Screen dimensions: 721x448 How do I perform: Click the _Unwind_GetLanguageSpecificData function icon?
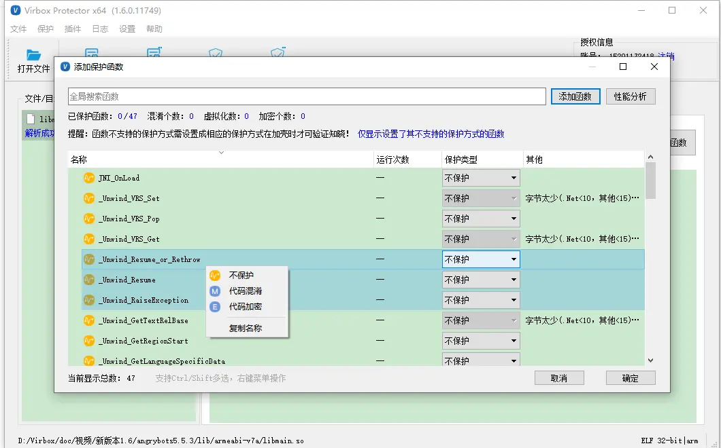click(x=88, y=361)
